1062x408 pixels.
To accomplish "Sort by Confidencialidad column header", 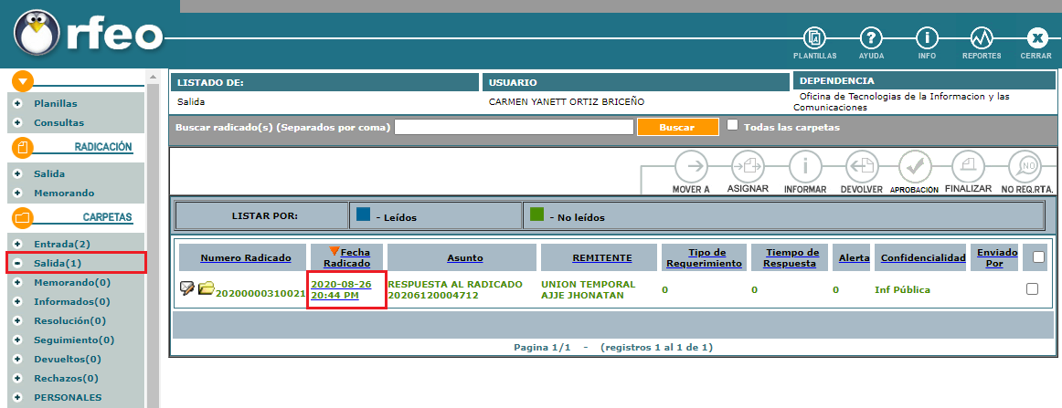I will [x=923, y=257].
